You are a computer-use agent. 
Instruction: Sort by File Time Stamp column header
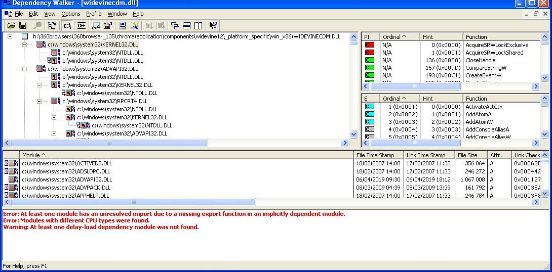(379, 155)
